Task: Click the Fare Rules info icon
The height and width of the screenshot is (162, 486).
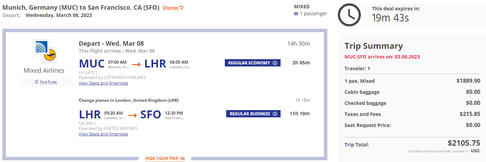Action: [36, 82]
